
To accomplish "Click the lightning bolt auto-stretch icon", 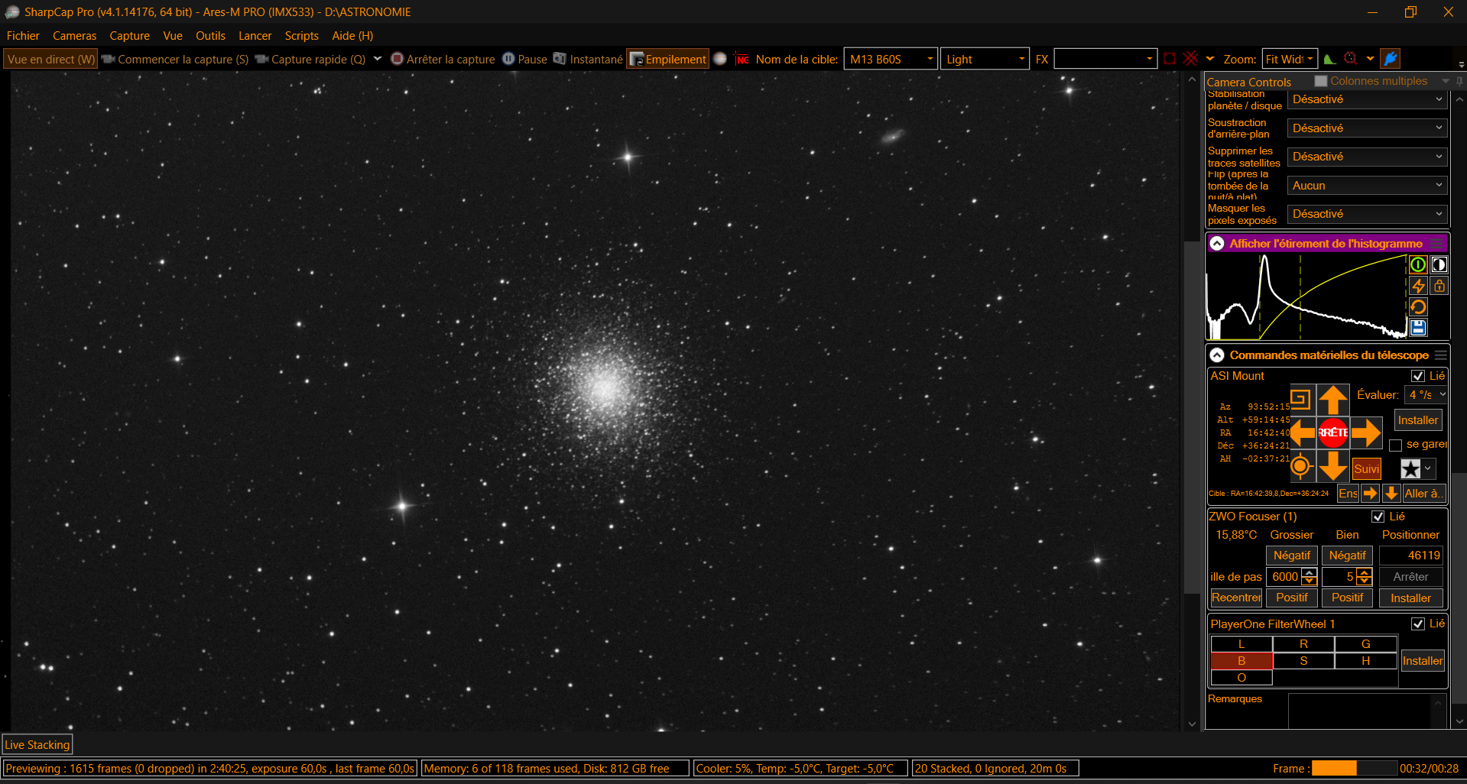I will click(1418, 286).
